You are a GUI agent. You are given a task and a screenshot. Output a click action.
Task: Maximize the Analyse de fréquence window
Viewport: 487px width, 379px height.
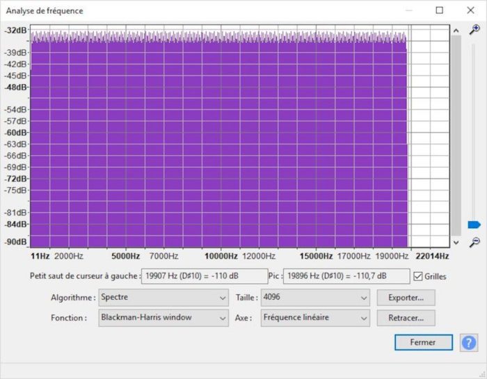pyautogui.click(x=440, y=10)
